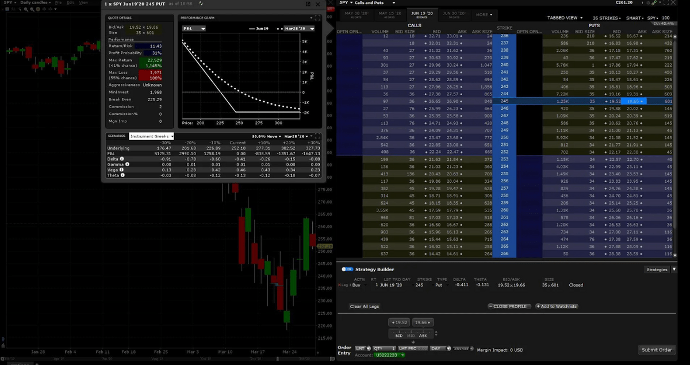Select the JUN 30 '20 expiry tab

click(x=455, y=14)
